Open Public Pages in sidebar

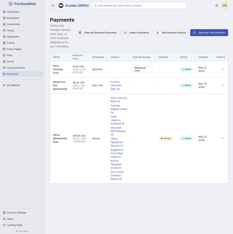click(22, 49)
